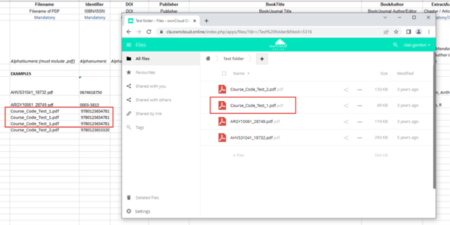Open more actions for Course_Code_Test_2.pdf
The height and width of the screenshot is (225, 450).
tap(360, 90)
